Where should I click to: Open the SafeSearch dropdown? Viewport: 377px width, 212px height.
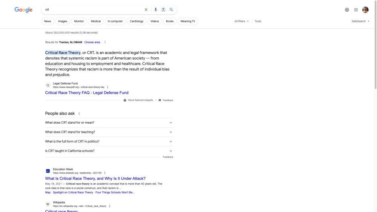[x=360, y=22]
